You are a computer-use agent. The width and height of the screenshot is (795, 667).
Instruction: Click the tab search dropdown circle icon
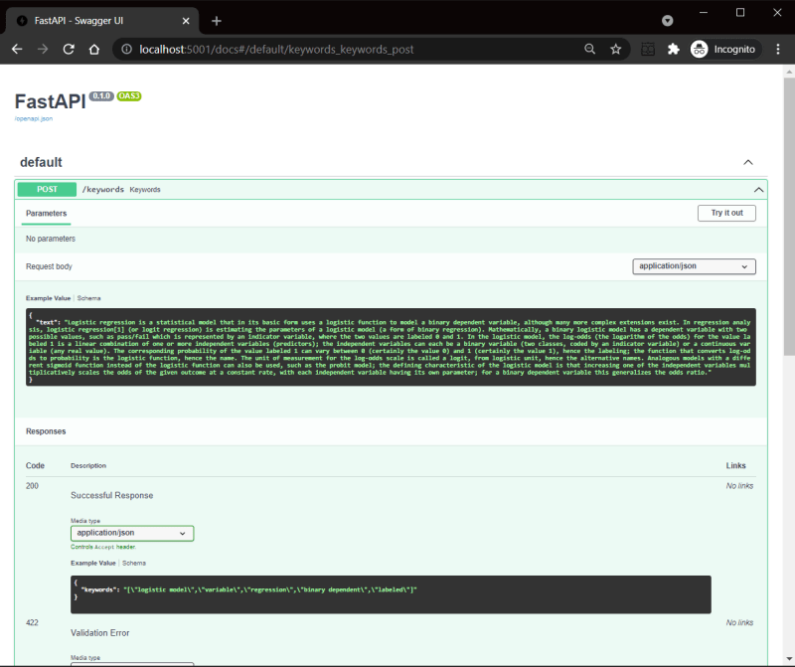coord(667,21)
